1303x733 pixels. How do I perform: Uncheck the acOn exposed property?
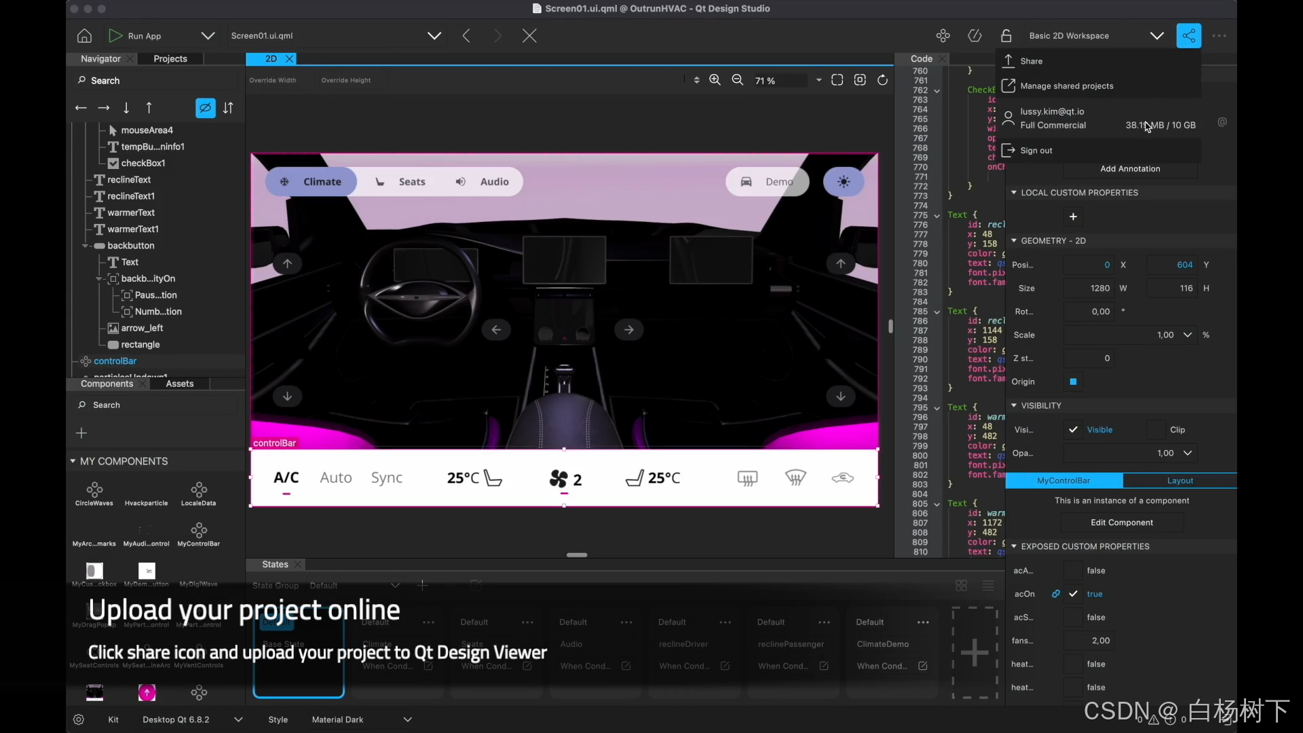tap(1074, 594)
